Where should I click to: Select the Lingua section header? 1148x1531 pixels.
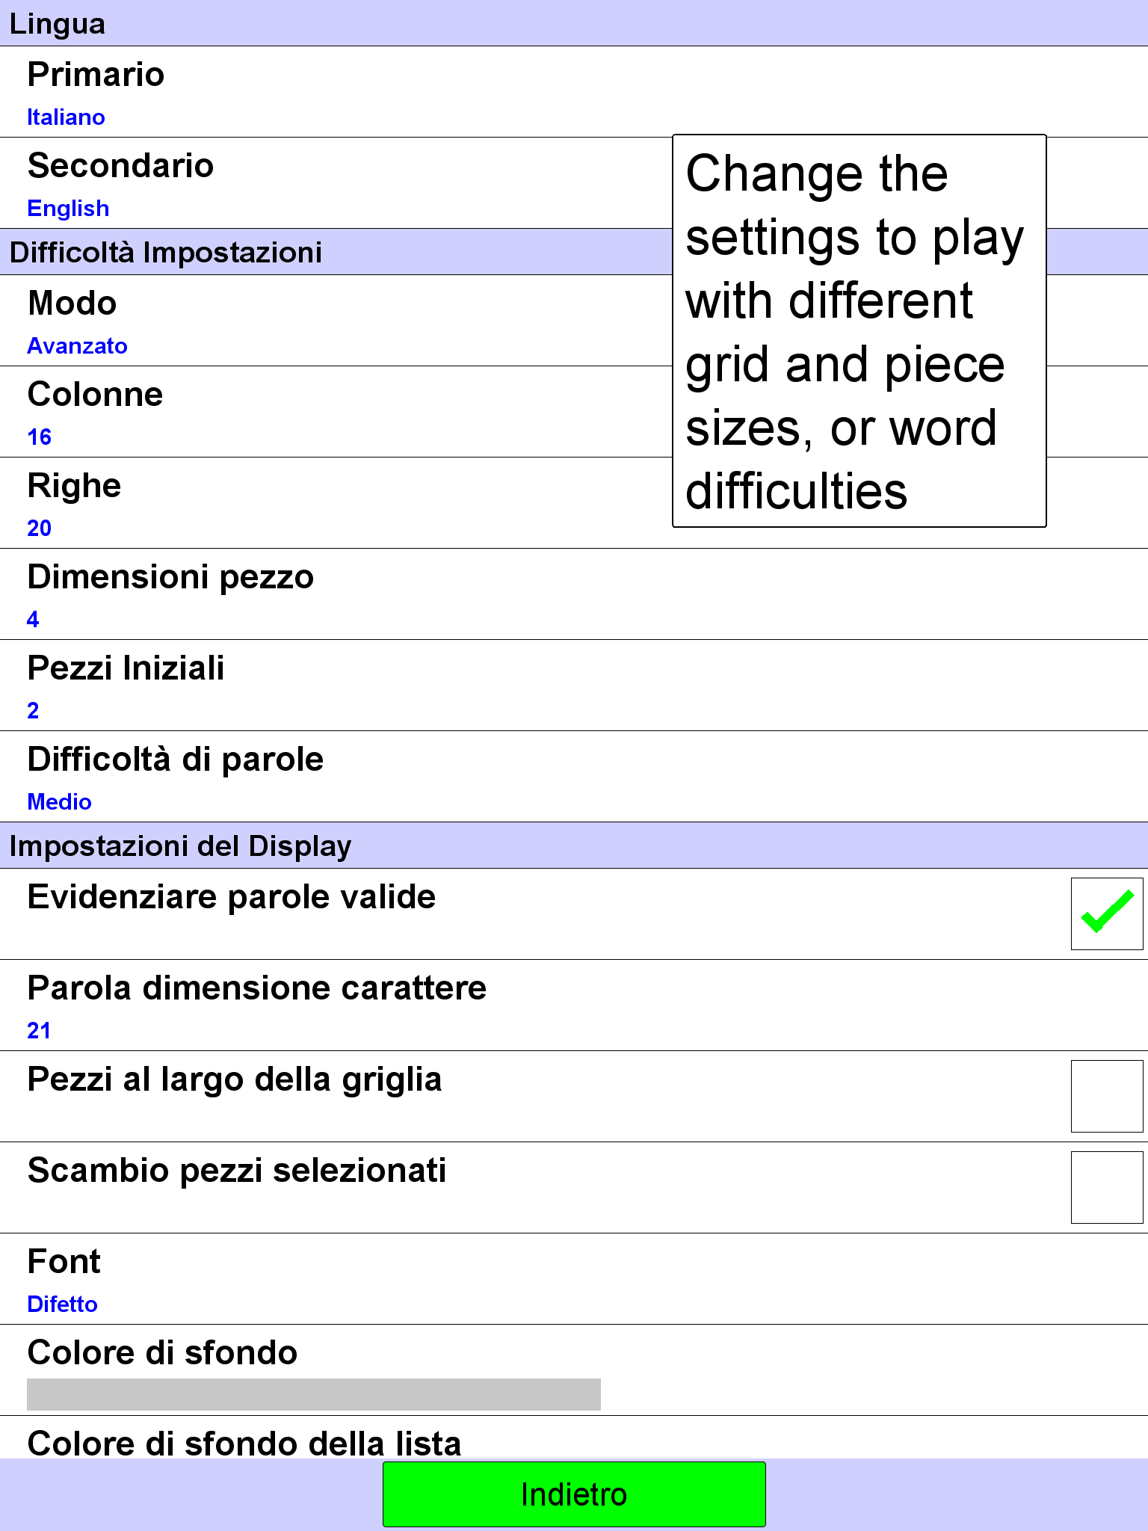point(574,23)
